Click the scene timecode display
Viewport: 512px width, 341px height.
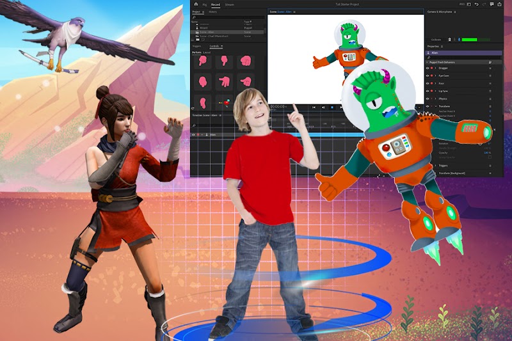278,107
